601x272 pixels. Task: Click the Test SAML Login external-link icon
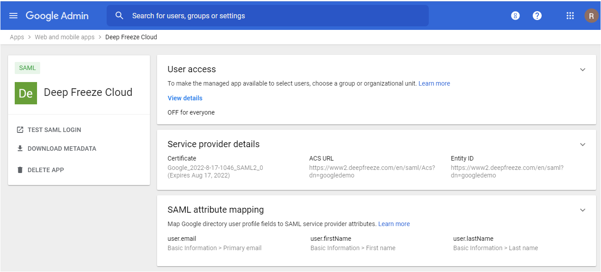click(20, 130)
